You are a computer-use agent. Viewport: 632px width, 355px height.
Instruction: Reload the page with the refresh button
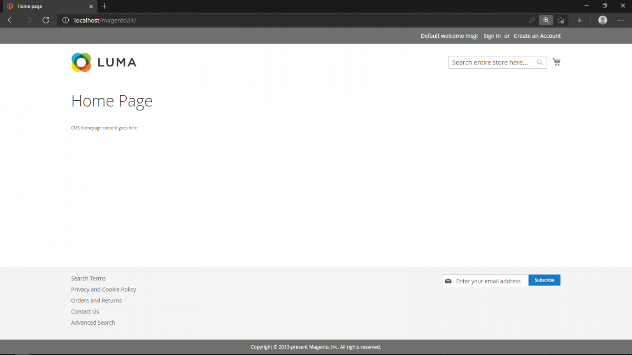click(x=46, y=20)
